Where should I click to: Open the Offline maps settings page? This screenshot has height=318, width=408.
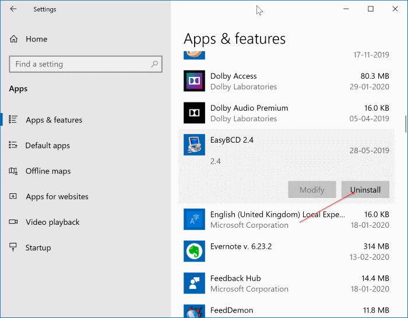click(x=48, y=171)
